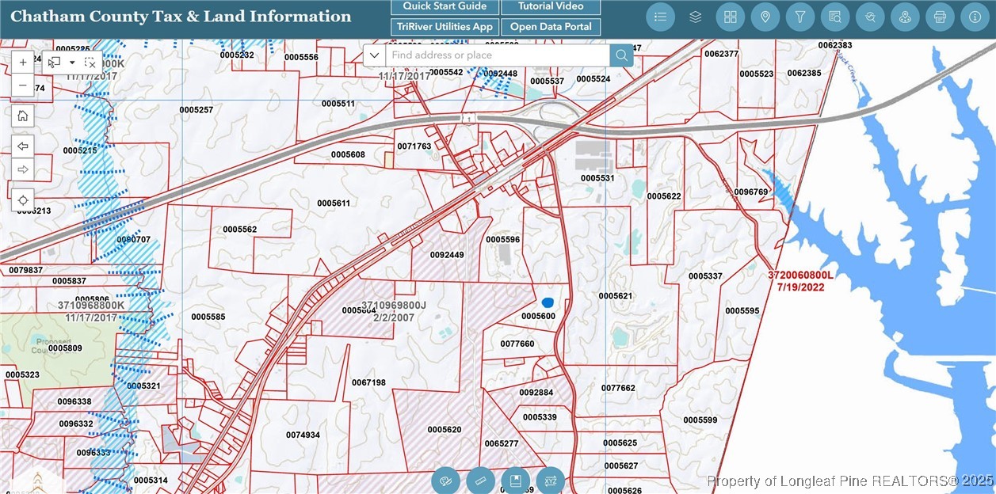The image size is (996, 494).
Task: Expand the search source dropdown chevron
Action: [375, 55]
